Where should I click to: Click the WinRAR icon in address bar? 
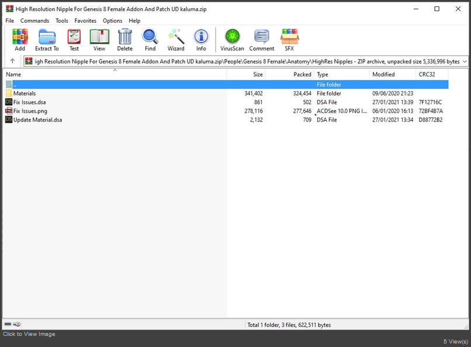point(29,61)
